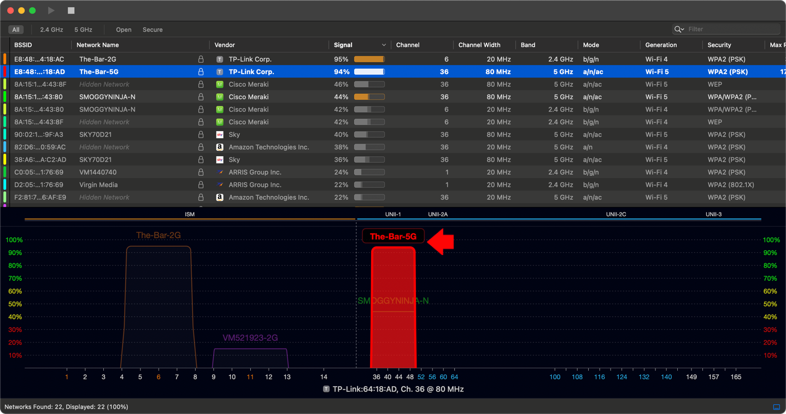Select the Virgin Media network row

pyautogui.click(x=393, y=185)
